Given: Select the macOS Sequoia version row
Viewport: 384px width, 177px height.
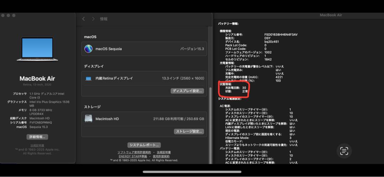Looking at the screenshot, I should (x=144, y=49).
